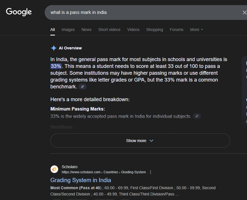This screenshot has height=200, width=247.
Task: Click the AI Overview sparkle icon
Action: click(54, 48)
